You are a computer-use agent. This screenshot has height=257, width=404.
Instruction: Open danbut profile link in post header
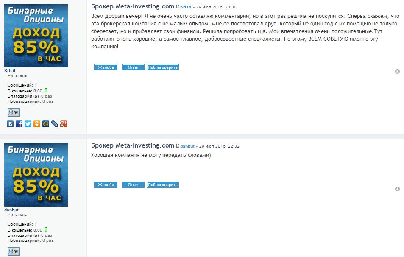[x=187, y=146]
